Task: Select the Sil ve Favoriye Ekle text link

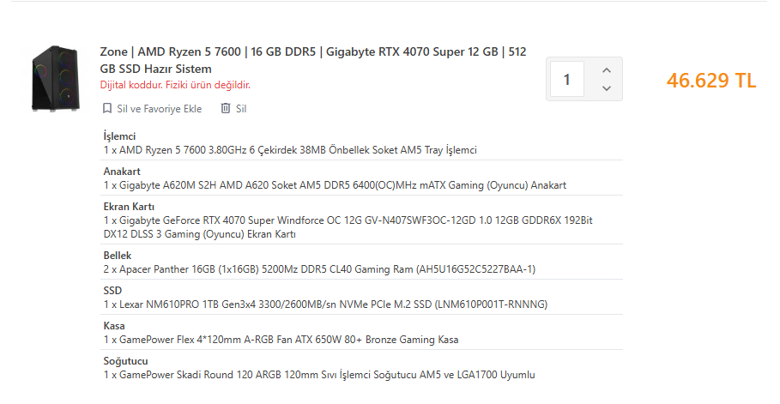Action: (x=160, y=108)
